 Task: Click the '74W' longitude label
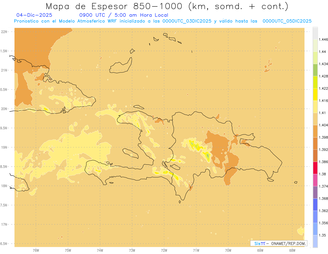(100, 250)
